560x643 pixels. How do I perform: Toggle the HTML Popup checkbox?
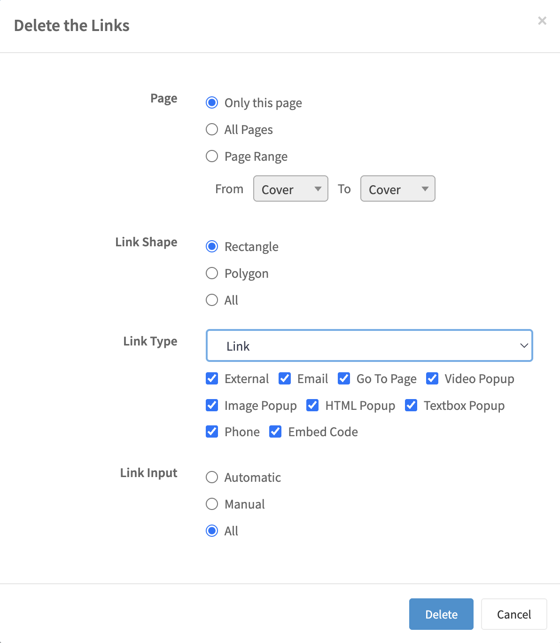(x=312, y=405)
